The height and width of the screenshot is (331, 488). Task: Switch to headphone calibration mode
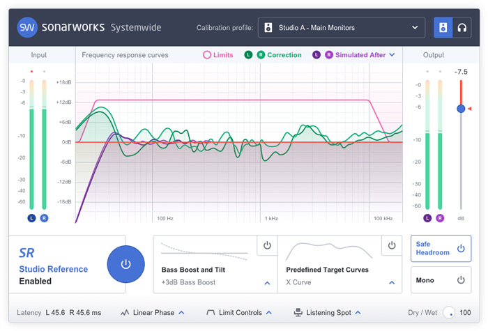(462, 28)
